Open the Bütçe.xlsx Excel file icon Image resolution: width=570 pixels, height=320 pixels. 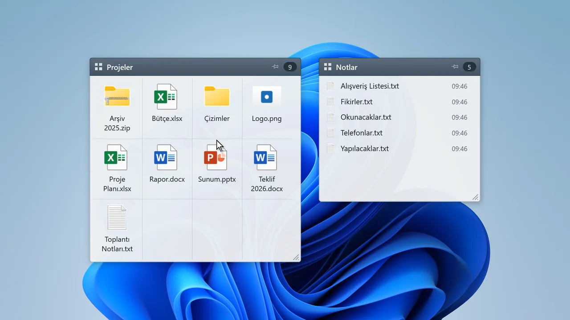coord(167,96)
